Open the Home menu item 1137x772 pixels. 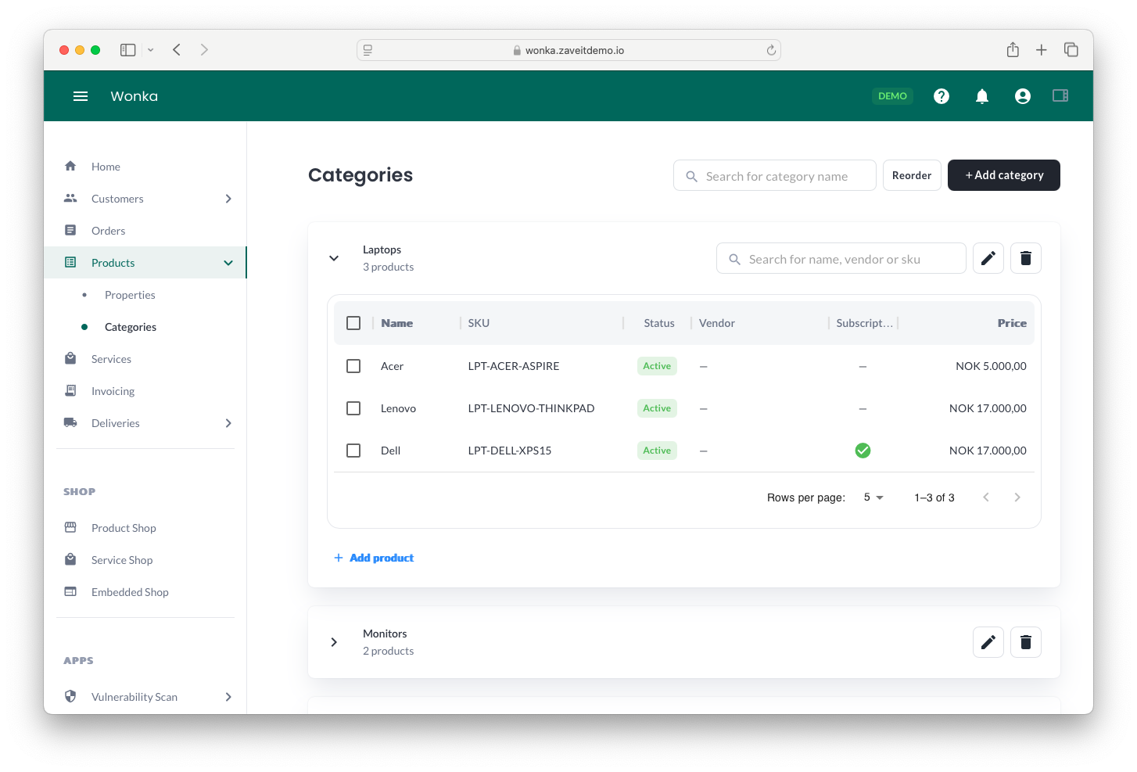click(145, 167)
